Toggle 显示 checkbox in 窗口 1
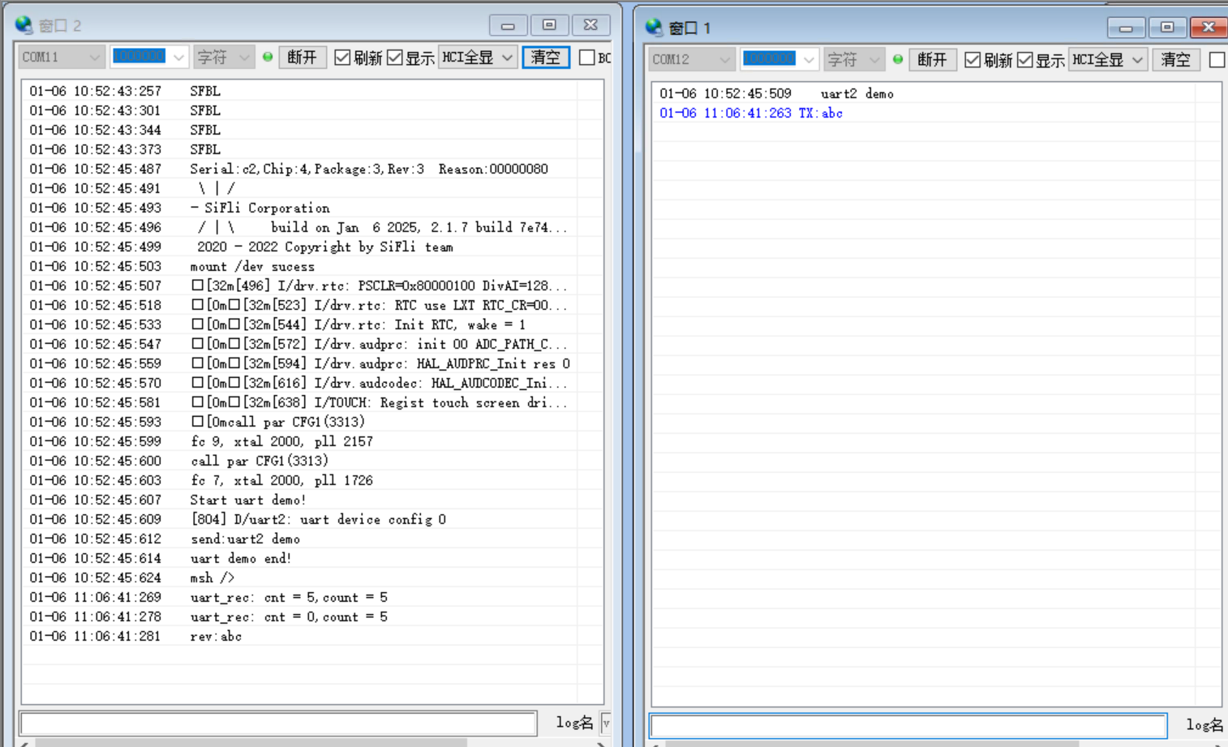The image size is (1228, 747). (x=1025, y=60)
